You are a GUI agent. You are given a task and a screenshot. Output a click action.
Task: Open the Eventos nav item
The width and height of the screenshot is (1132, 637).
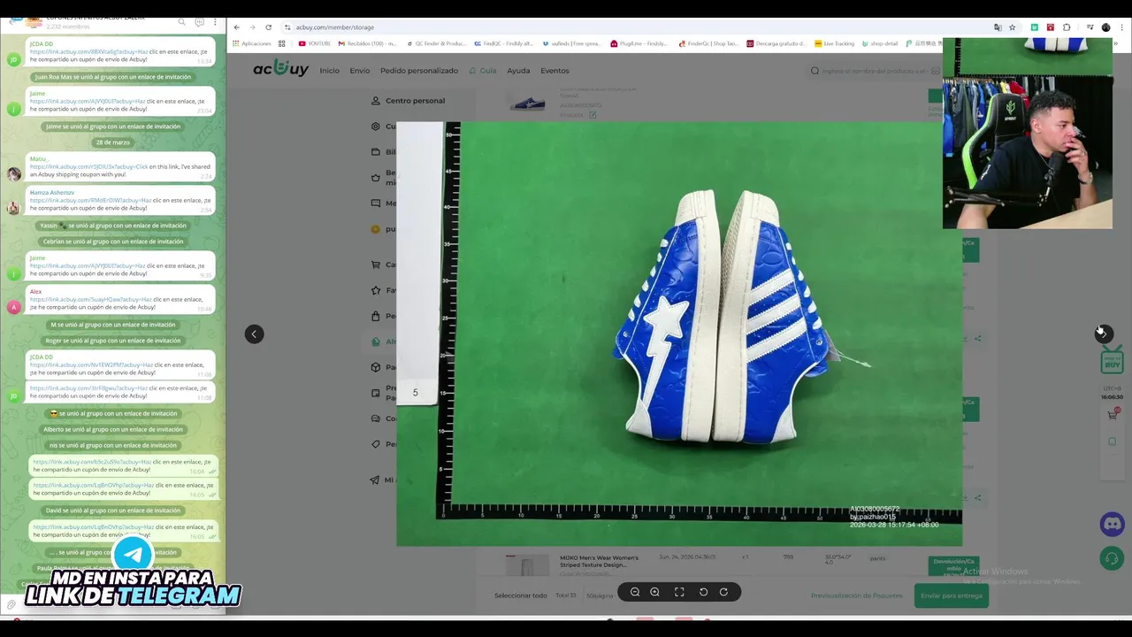(x=555, y=71)
